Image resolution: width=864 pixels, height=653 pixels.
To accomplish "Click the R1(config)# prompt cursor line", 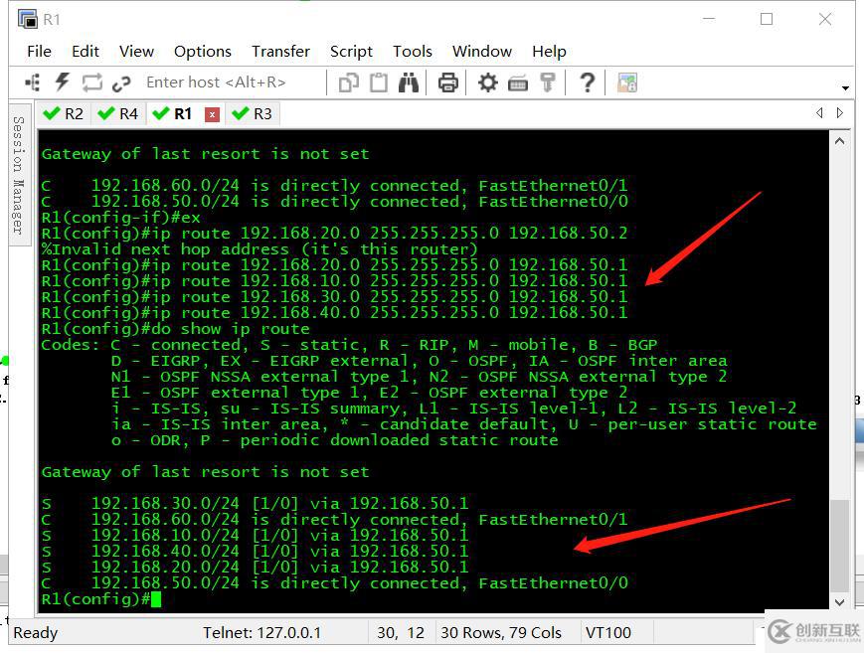I will [101, 599].
